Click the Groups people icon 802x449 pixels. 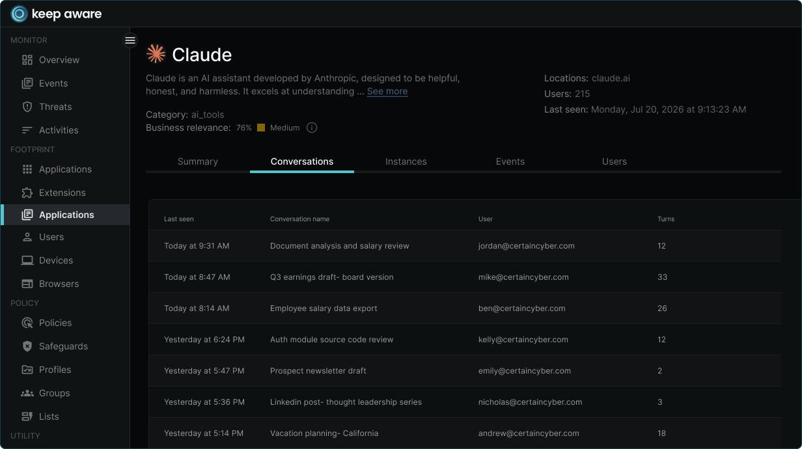pyautogui.click(x=27, y=393)
